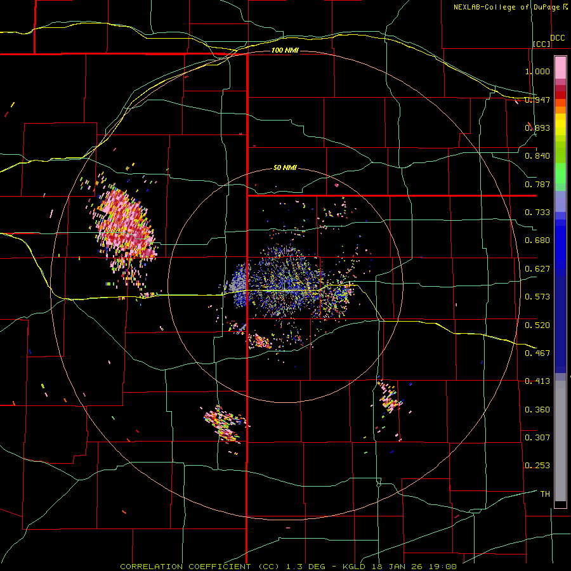Pick the gray segment of the color bar
The image size is (571, 571).
(560, 441)
